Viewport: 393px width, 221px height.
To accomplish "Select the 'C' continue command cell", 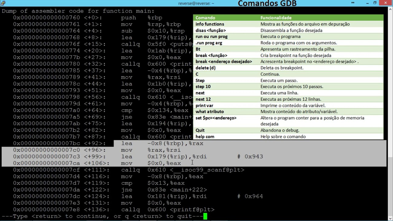I will 197,74.
